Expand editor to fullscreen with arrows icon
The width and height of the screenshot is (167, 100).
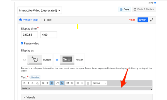[152, 20]
